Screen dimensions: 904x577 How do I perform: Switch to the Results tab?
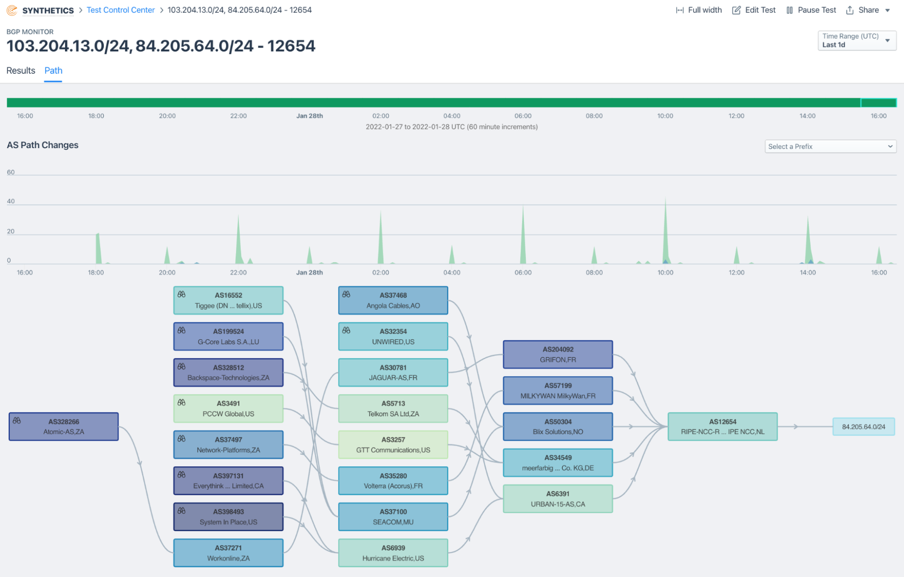pos(21,71)
